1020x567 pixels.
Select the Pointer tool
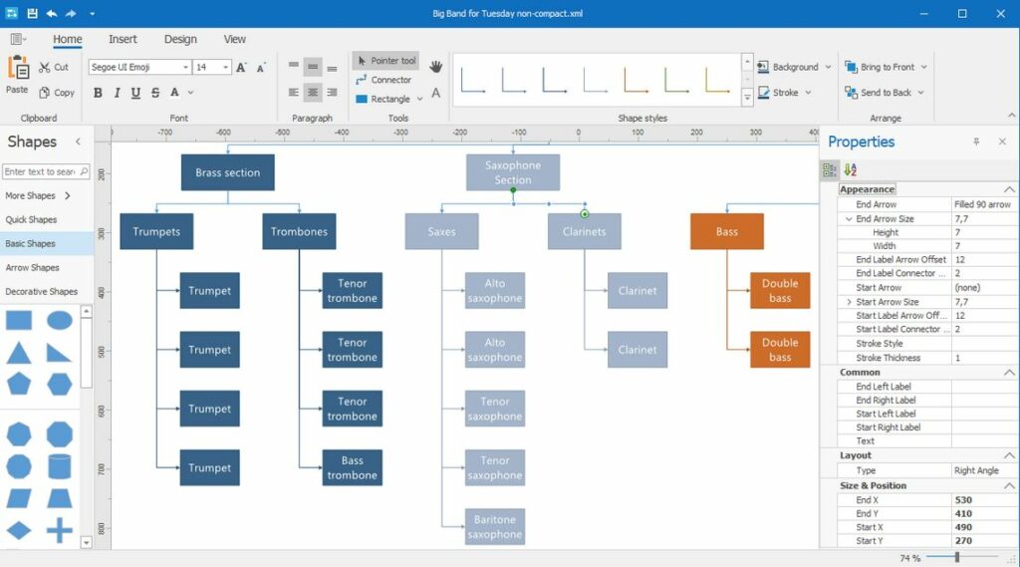tap(385, 61)
